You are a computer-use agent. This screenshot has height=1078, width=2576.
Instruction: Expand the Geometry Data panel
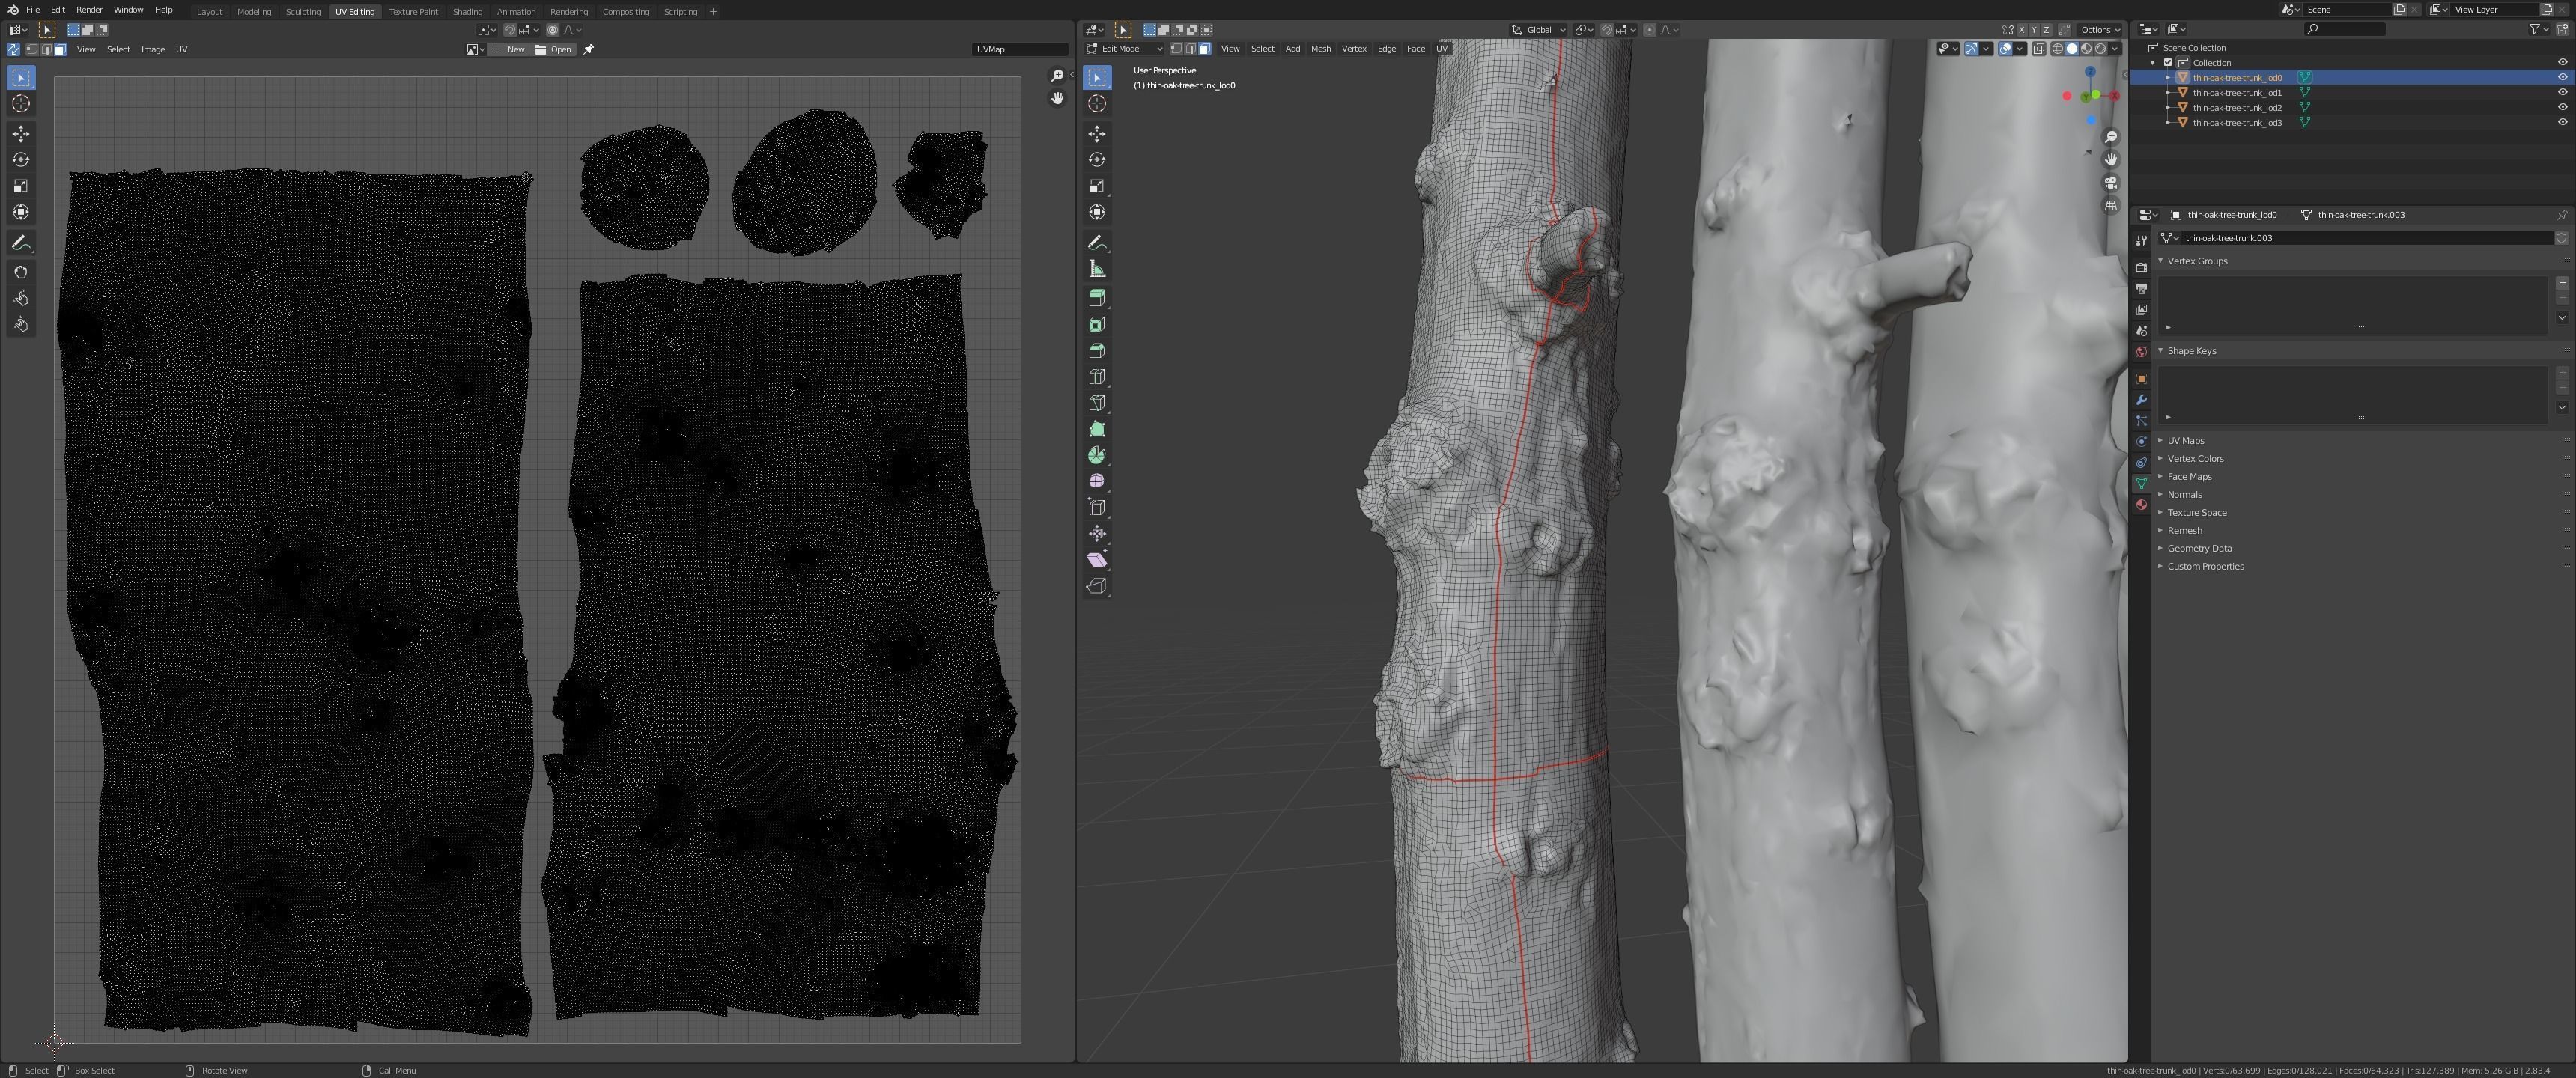2199,548
